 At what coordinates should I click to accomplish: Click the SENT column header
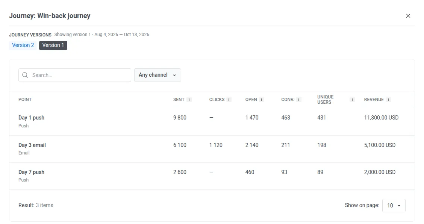pos(179,100)
